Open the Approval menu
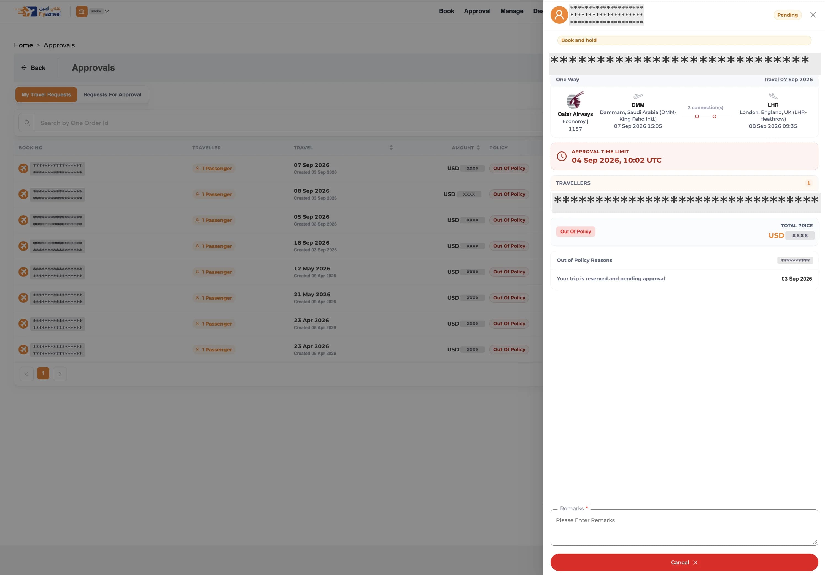This screenshot has width=825, height=575. point(477,11)
